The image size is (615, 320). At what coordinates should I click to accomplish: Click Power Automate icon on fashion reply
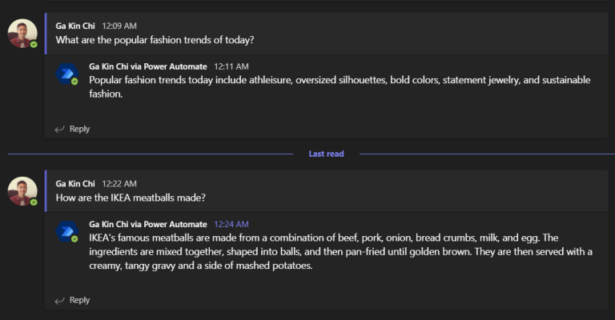[66, 74]
